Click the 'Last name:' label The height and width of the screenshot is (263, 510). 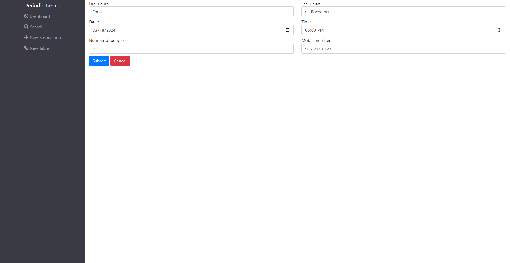(x=311, y=3)
